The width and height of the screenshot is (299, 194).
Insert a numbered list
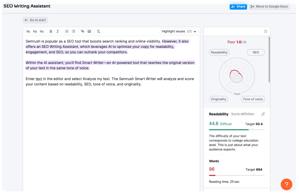(x=67, y=32)
